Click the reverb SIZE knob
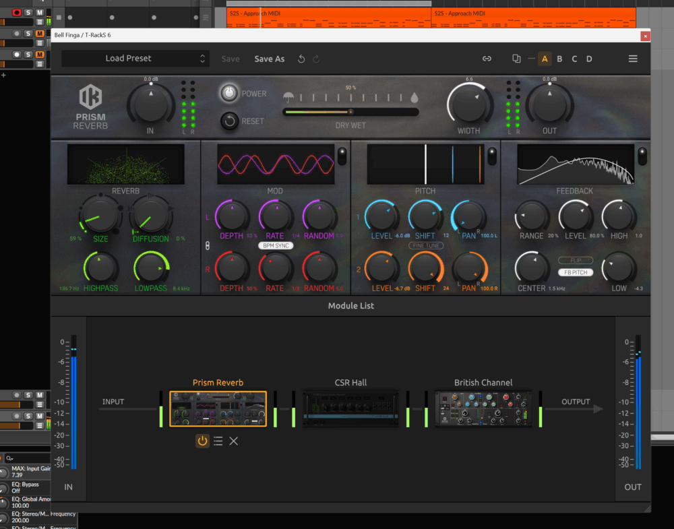674x529 pixels. (100, 215)
